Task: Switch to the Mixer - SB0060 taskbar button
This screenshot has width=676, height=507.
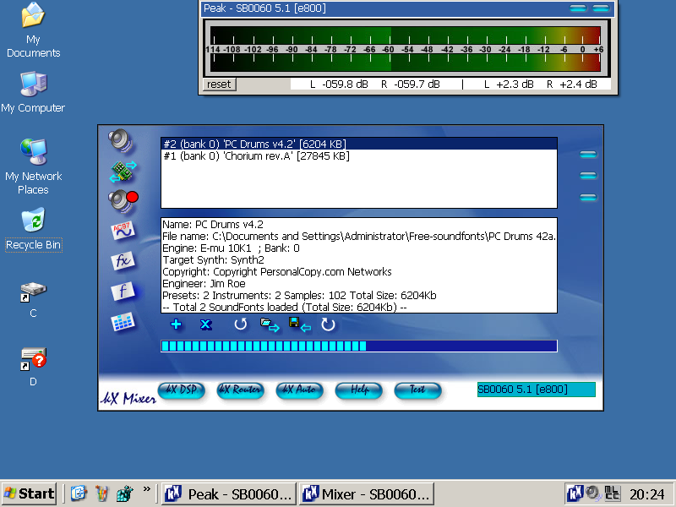Action: [367, 493]
